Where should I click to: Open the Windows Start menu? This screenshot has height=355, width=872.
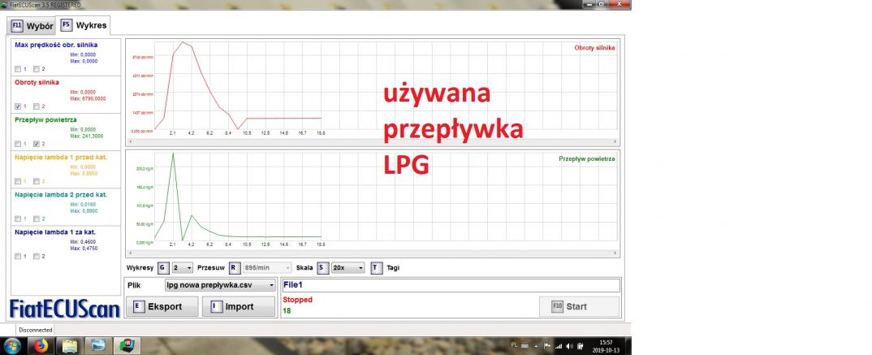point(11,345)
